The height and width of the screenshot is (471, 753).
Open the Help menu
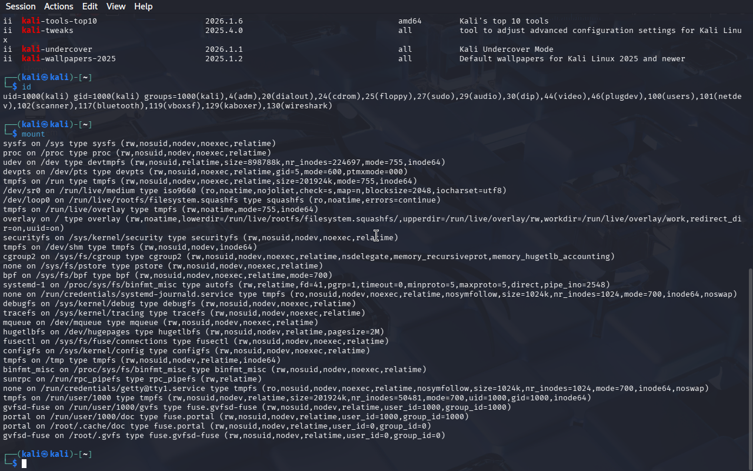[x=143, y=6]
